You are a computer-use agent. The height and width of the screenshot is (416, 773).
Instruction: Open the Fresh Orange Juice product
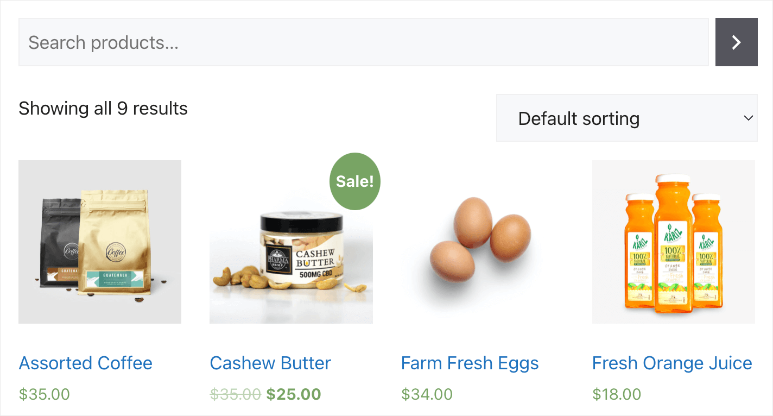tap(672, 363)
